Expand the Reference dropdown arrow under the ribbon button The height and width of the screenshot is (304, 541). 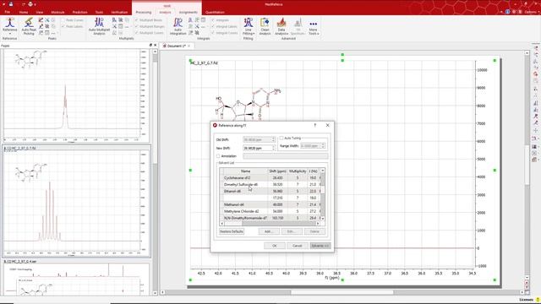click(x=9, y=34)
